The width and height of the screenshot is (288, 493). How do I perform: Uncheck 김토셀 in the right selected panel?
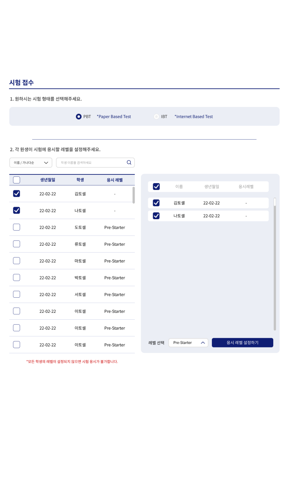[156, 203]
